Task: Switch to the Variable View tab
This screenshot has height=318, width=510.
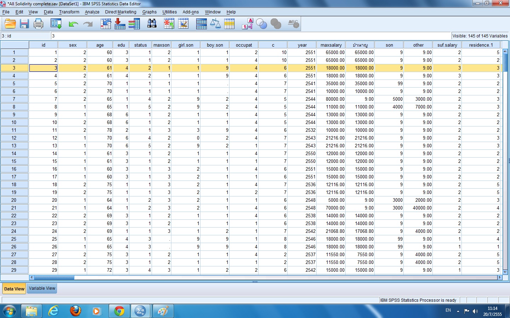Action: (x=42, y=288)
